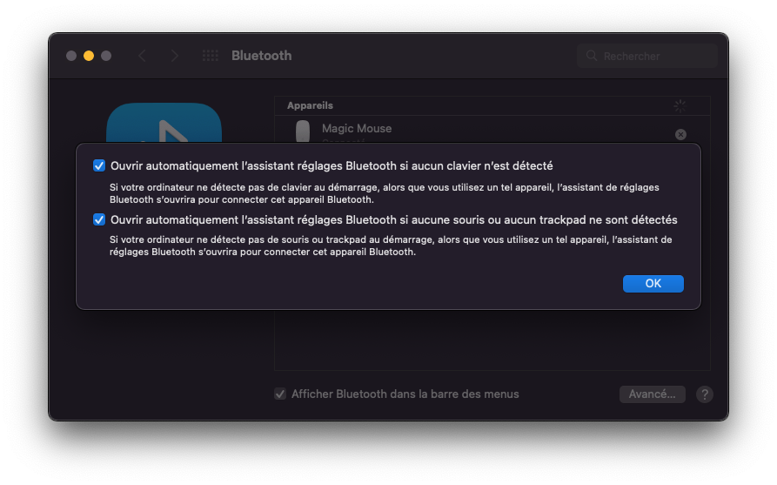
Task: Confirm the dialog with the OK button
Action: tap(653, 284)
